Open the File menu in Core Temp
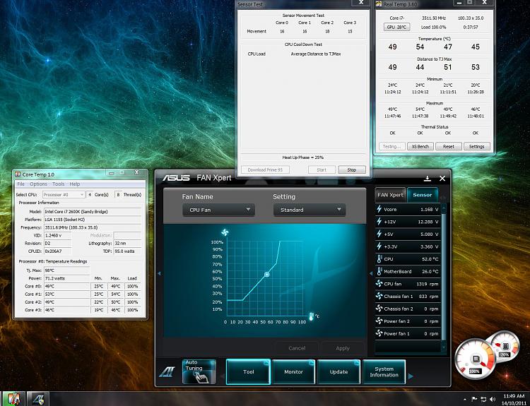The width and height of the screenshot is (530, 406). pos(20,184)
